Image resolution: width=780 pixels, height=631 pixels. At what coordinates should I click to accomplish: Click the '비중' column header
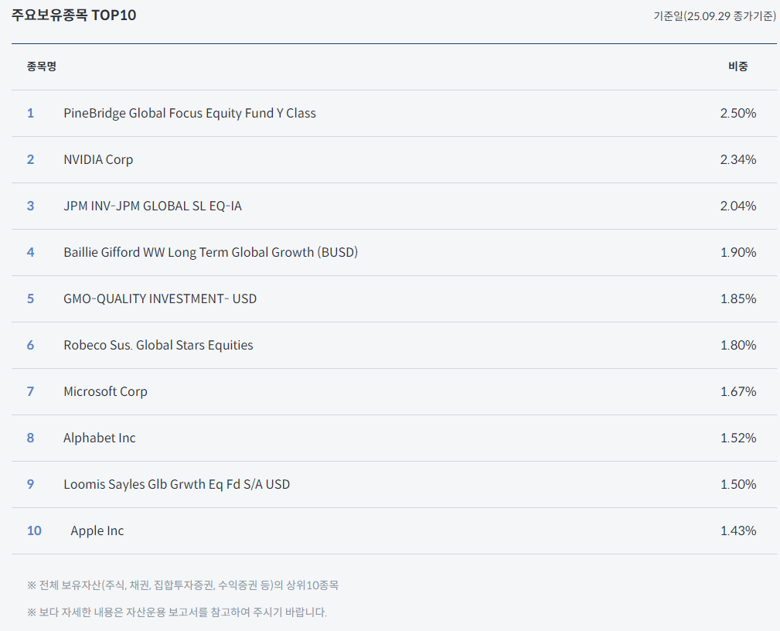[738, 67]
